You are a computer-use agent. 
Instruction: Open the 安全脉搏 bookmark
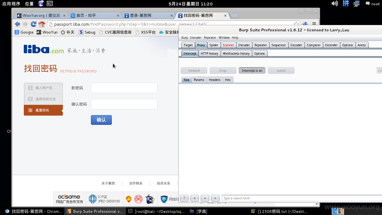(169, 32)
